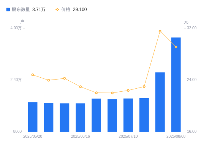209x145 pixels.
Task: Toggle the 价格 legend orange marker
Action: [x=57, y=10]
